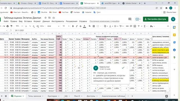
Task: Open the Кейс column filter dropdown
Action: coord(120,39)
